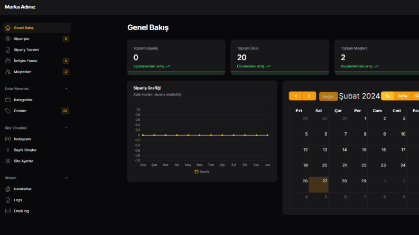Select day 10 in calendar
Viewport: 419px width, 235px height.
[x=397, y=138]
